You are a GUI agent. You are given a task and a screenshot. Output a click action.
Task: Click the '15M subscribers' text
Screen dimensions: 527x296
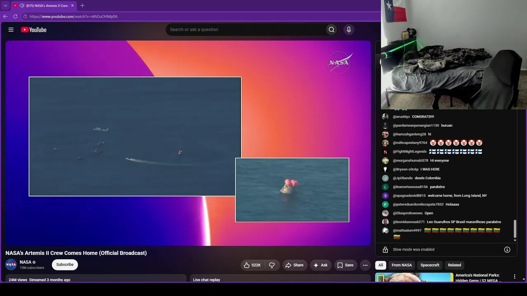pos(32,268)
